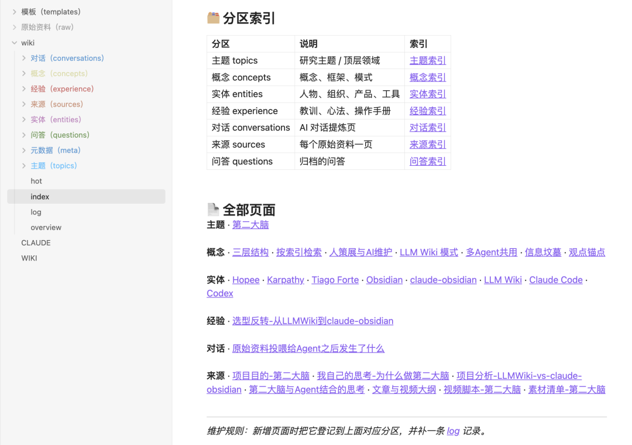Image resolution: width=632 pixels, height=445 pixels.
Task: Click the 研究主题 / 顶层领域 table cell
Action: pyautogui.click(x=349, y=60)
